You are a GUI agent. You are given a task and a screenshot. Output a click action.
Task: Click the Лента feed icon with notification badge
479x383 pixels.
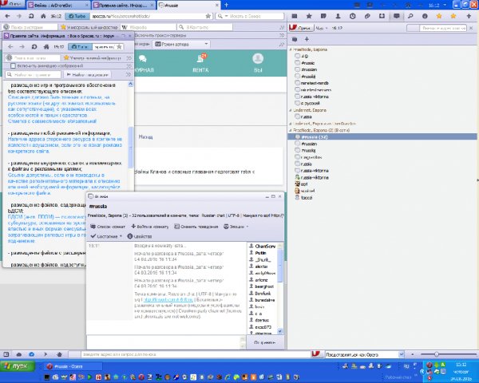[202, 57]
